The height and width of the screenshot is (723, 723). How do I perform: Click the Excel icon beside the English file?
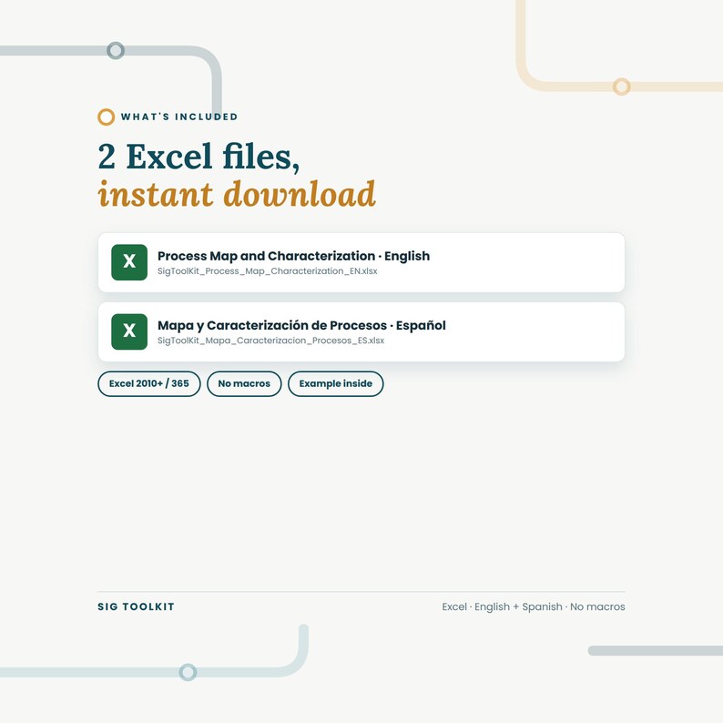pos(129,262)
